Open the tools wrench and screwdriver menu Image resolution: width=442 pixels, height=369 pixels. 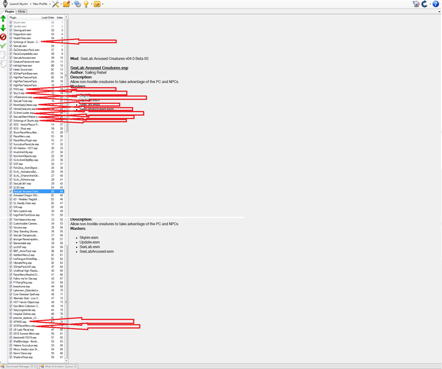click(x=55, y=4)
